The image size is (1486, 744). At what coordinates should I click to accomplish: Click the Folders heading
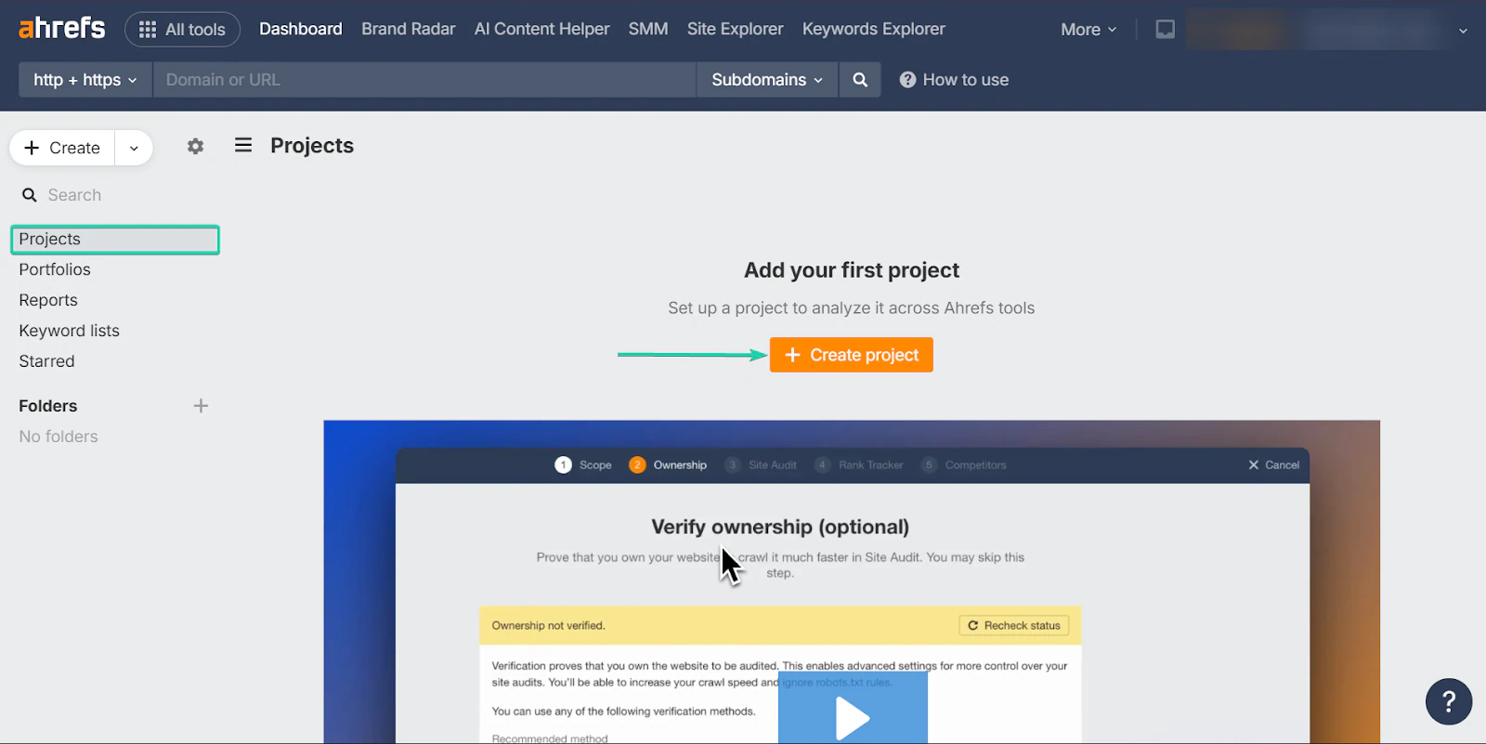click(48, 406)
